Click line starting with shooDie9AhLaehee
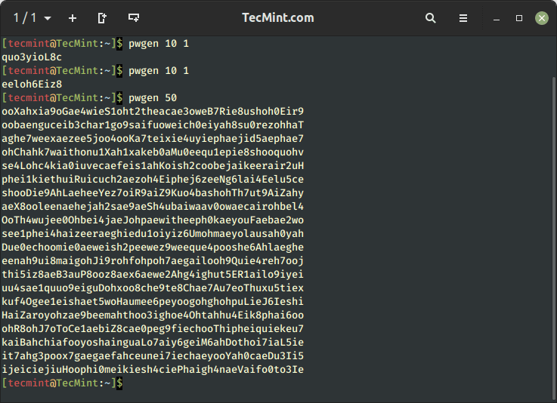The image size is (557, 403). click(x=153, y=193)
